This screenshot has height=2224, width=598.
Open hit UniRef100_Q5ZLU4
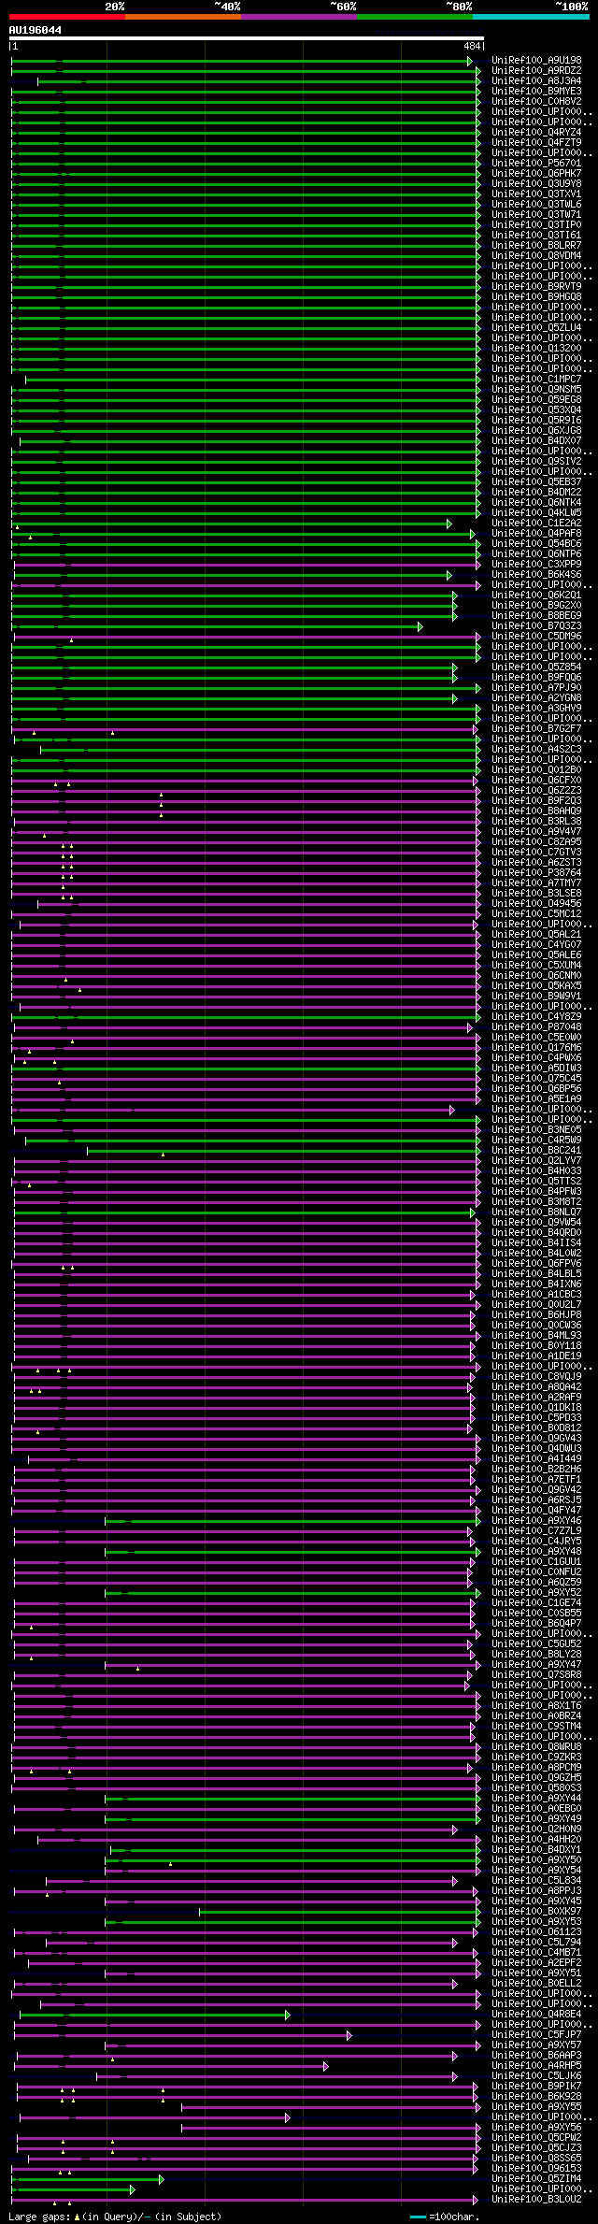coord(536,328)
